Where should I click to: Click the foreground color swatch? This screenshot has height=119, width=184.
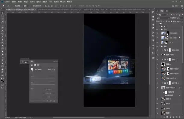click(2, 80)
